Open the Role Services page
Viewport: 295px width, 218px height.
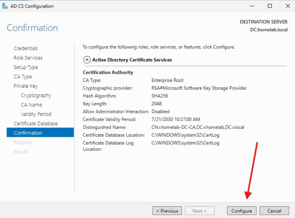(28, 58)
